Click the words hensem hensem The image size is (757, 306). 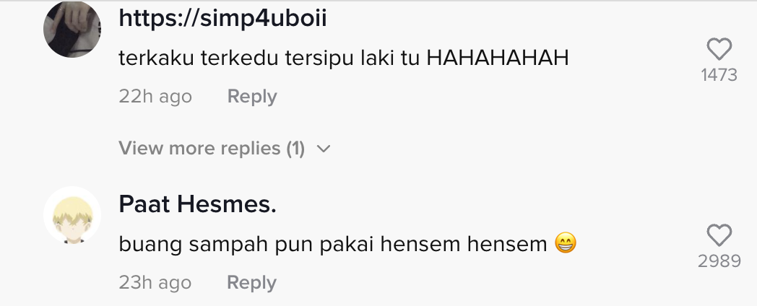pos(464,244)
